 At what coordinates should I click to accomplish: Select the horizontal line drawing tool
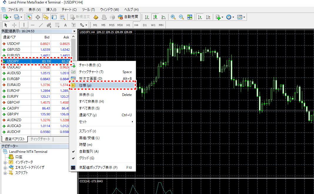click(33, 25)
